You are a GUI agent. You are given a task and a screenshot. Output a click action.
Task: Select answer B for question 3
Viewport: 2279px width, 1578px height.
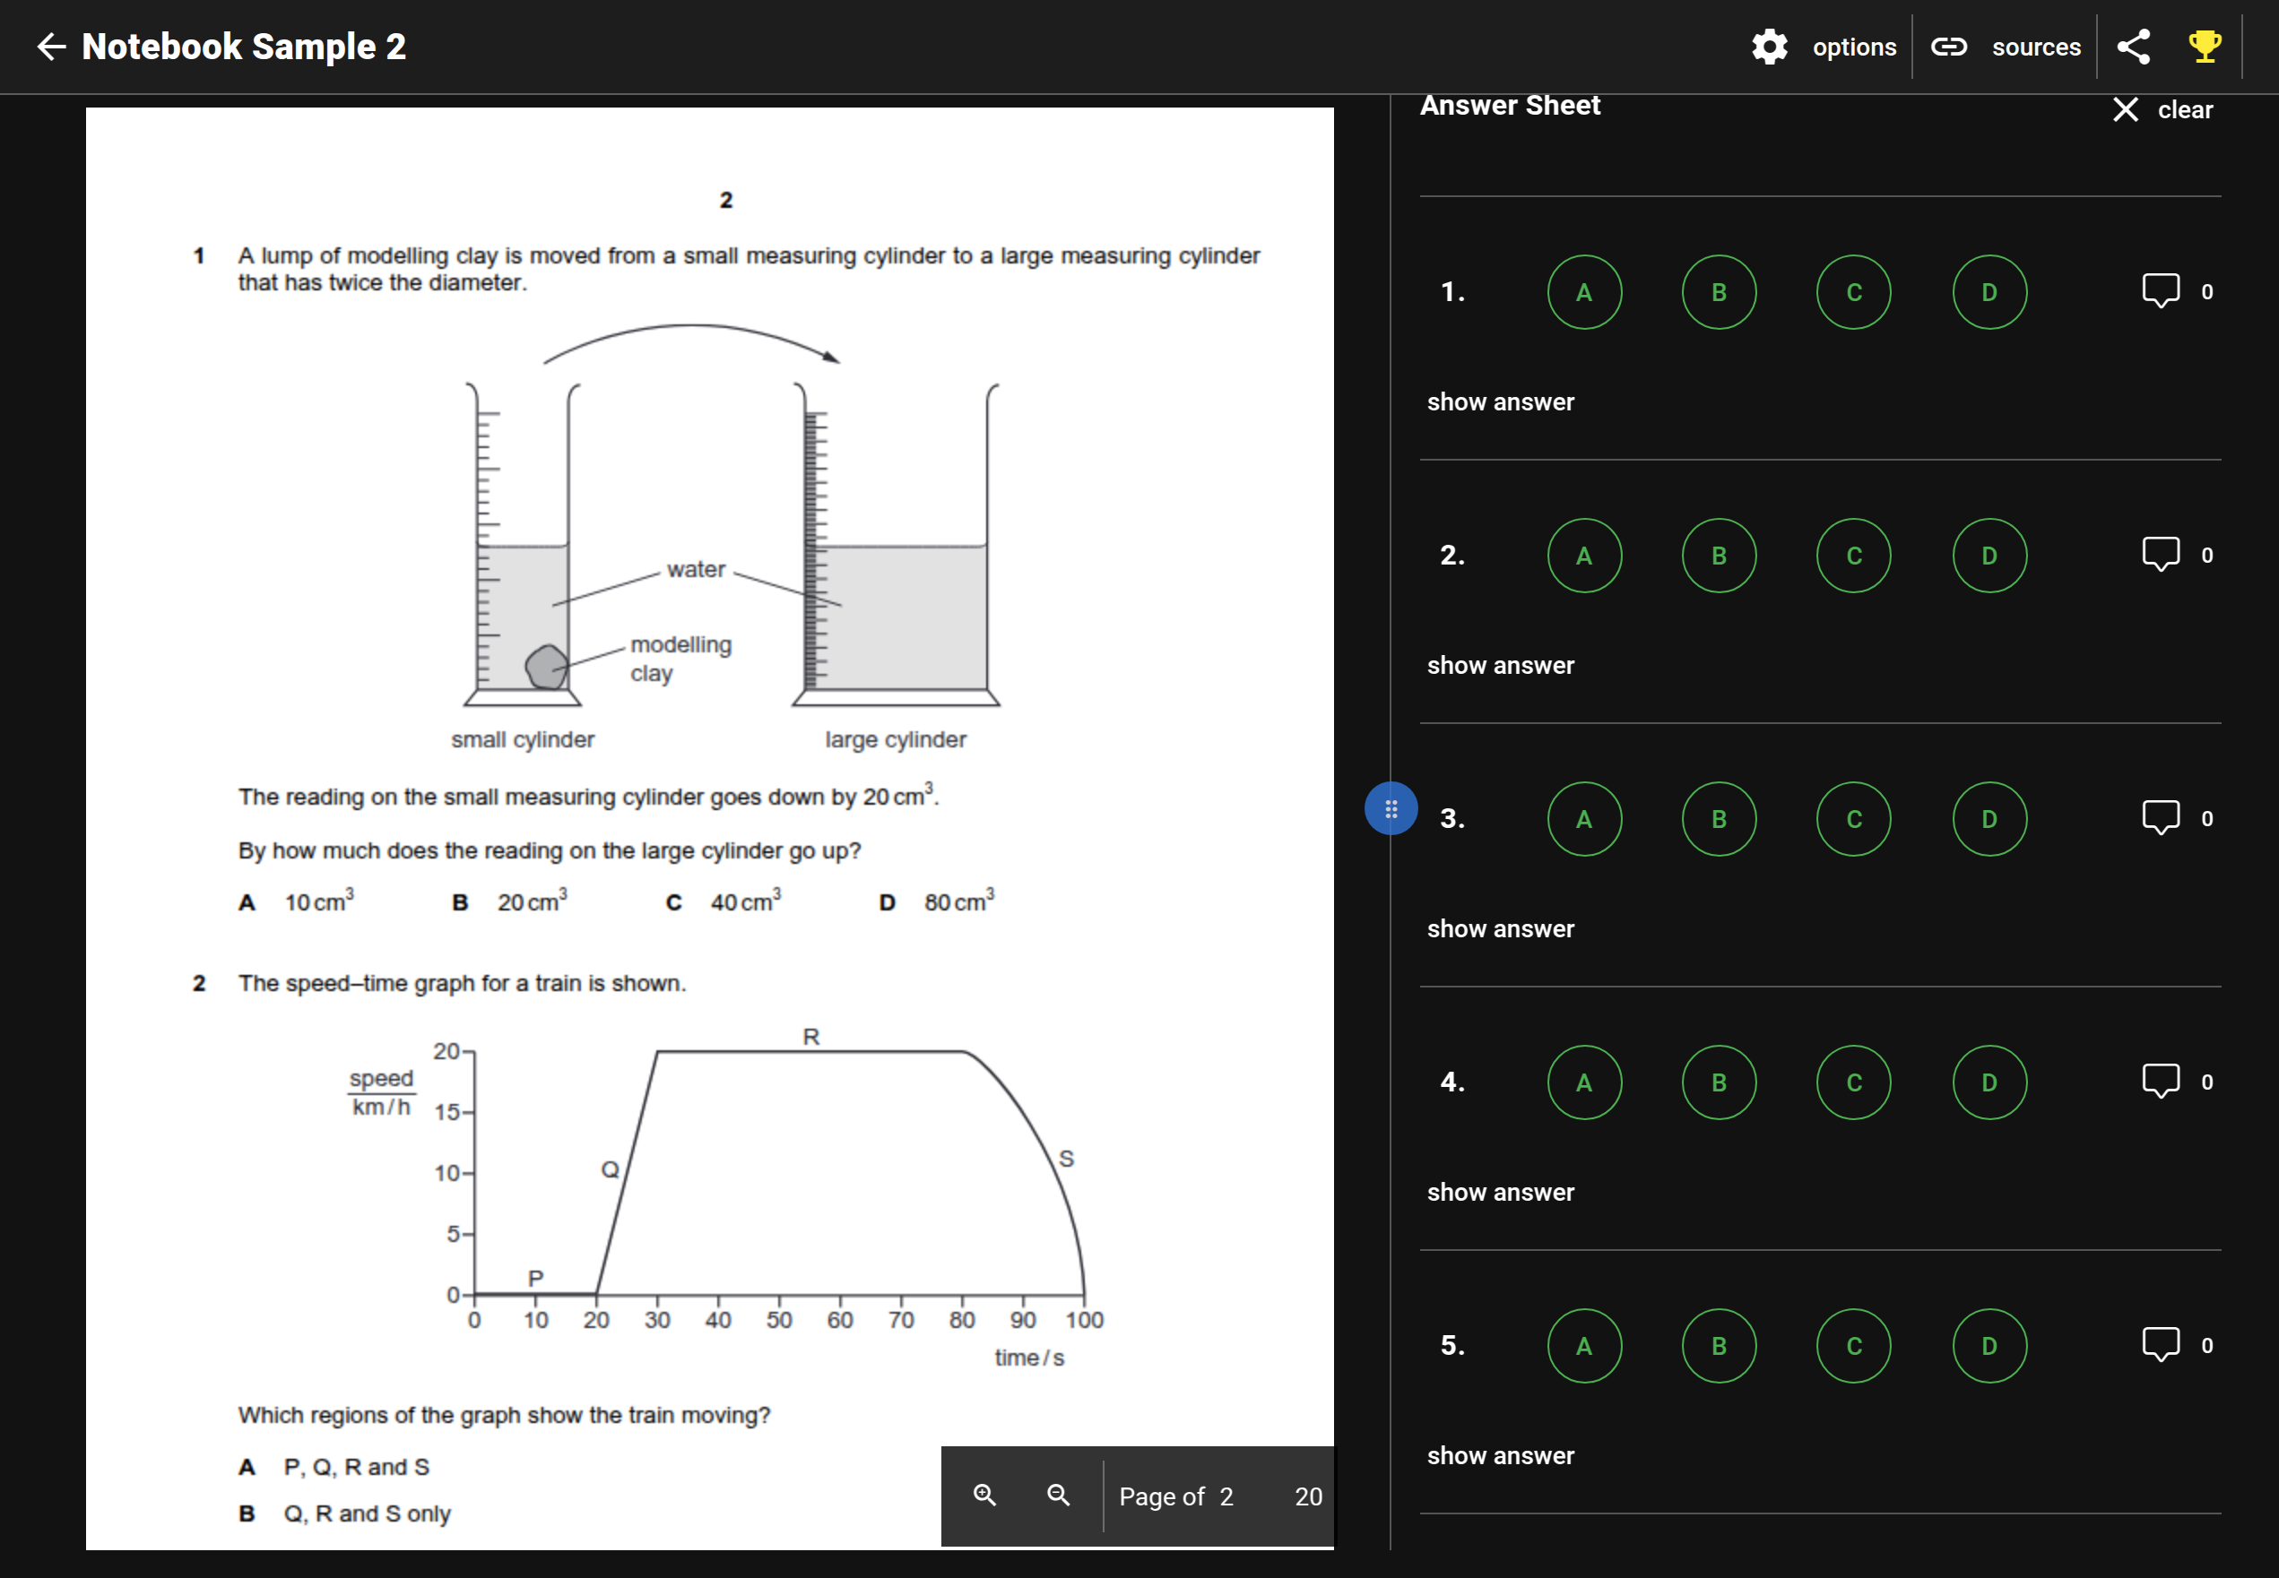coord(1720,819)
